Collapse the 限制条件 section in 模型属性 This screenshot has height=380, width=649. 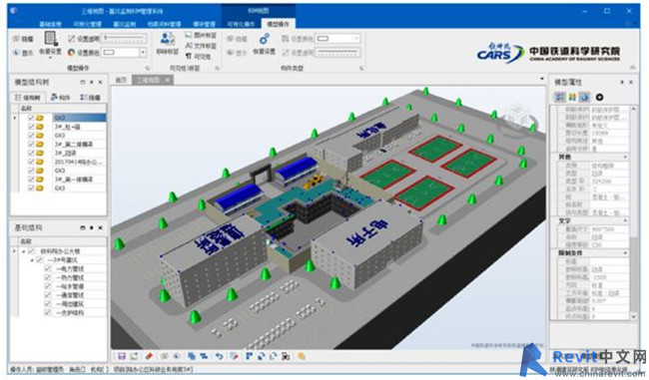click(x=625, y=252)
